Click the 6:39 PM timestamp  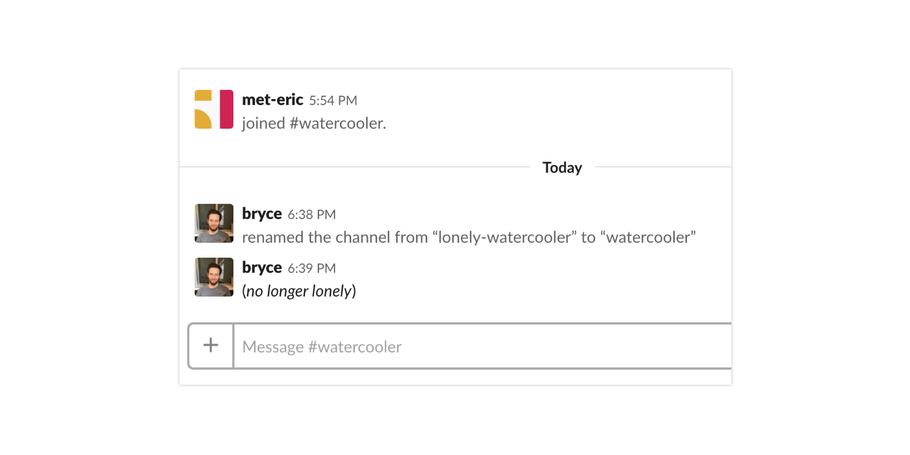pos(312,268)
